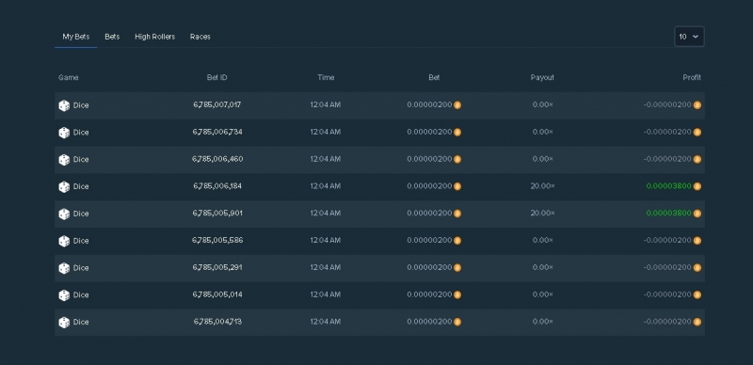Click the bitcoin icon in Bet column of row 6,785,005,586
753x365 pixels.
(x=457, y=241)
